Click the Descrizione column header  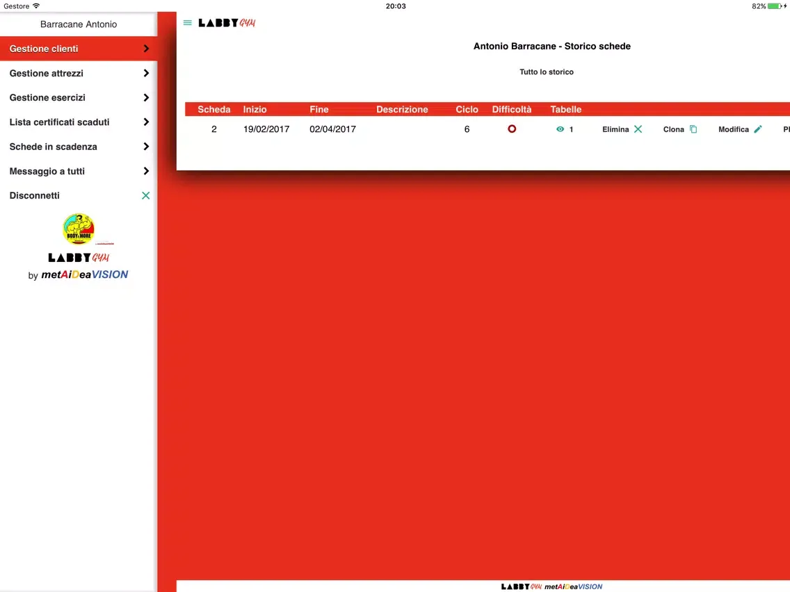[x=402, y=109]
